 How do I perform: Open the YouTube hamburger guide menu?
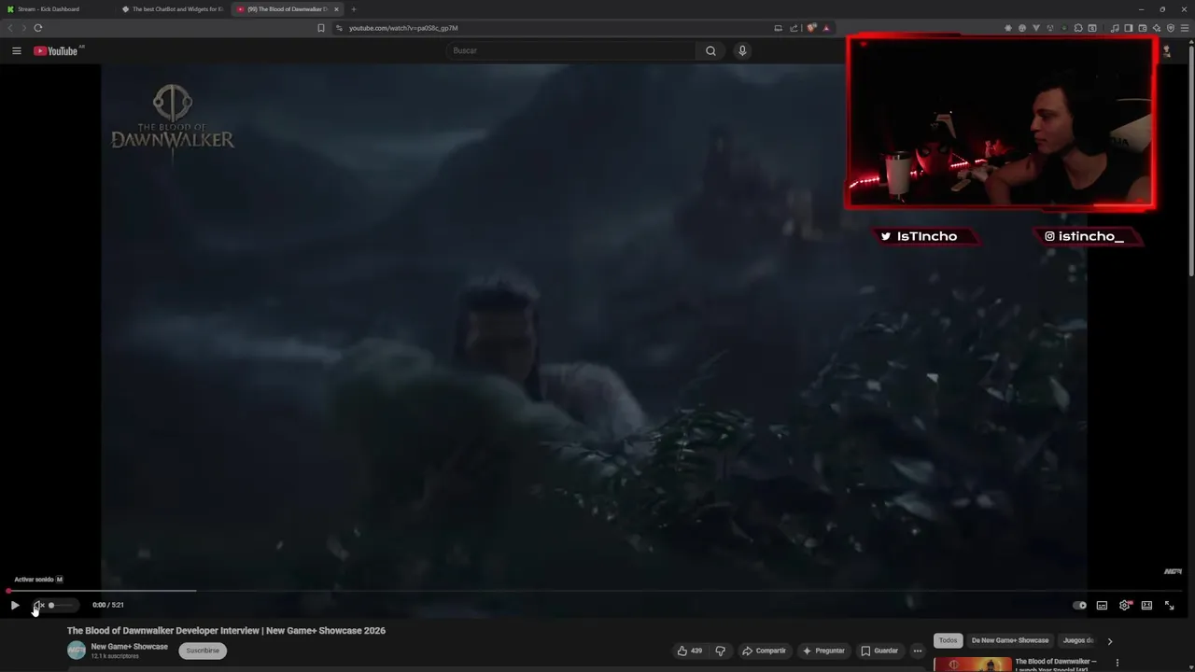(x=16, y=50)
